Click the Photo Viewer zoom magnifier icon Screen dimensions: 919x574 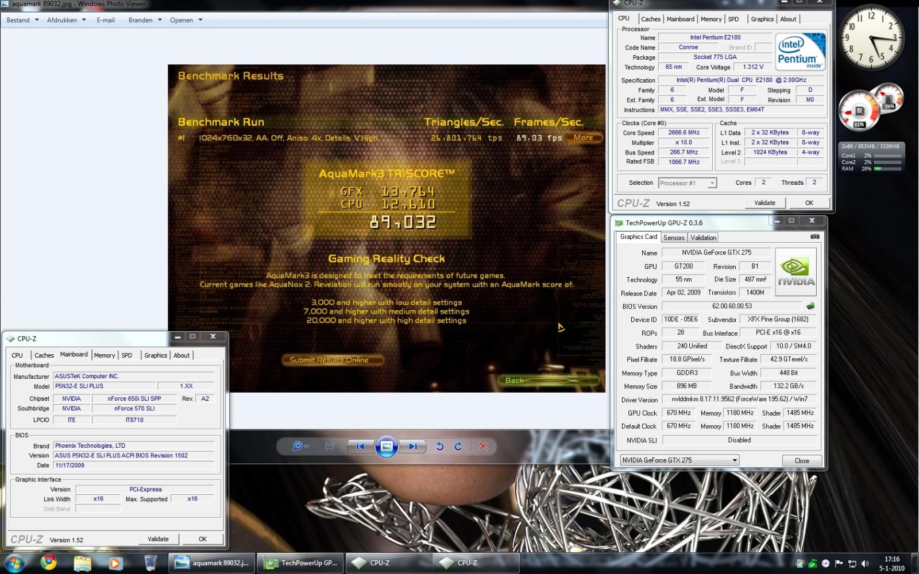297,446
